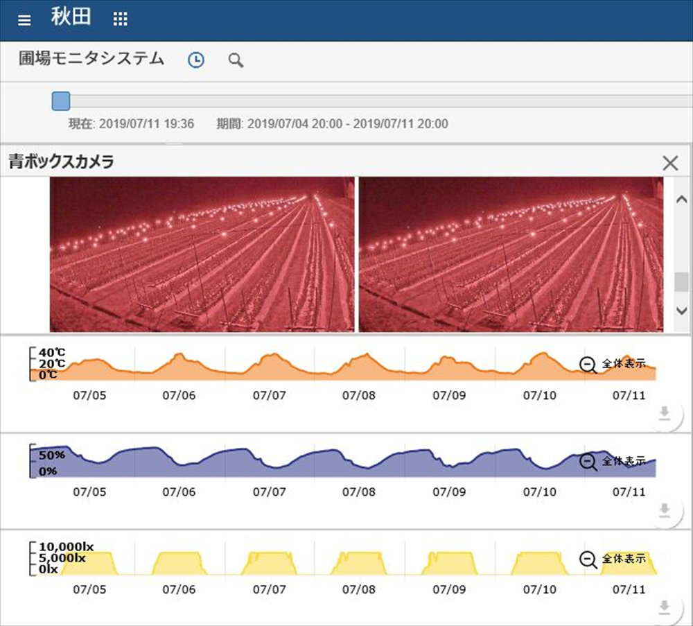Screen dimensions: 693x626
Task: Open the hamburger menu
Action: [x=24, y=20]
